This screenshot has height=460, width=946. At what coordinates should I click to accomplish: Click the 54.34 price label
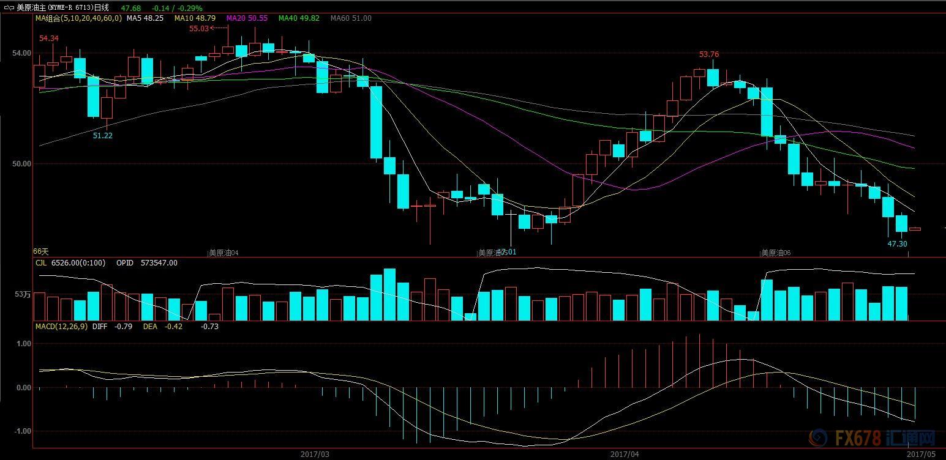[x=49, y=38]
